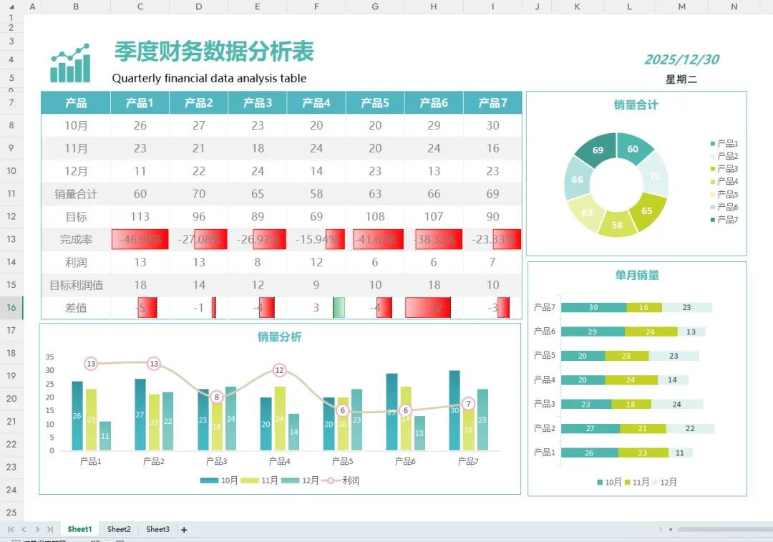
Task: Add a new sheet with plus icon
Action: tap(184, 530)
